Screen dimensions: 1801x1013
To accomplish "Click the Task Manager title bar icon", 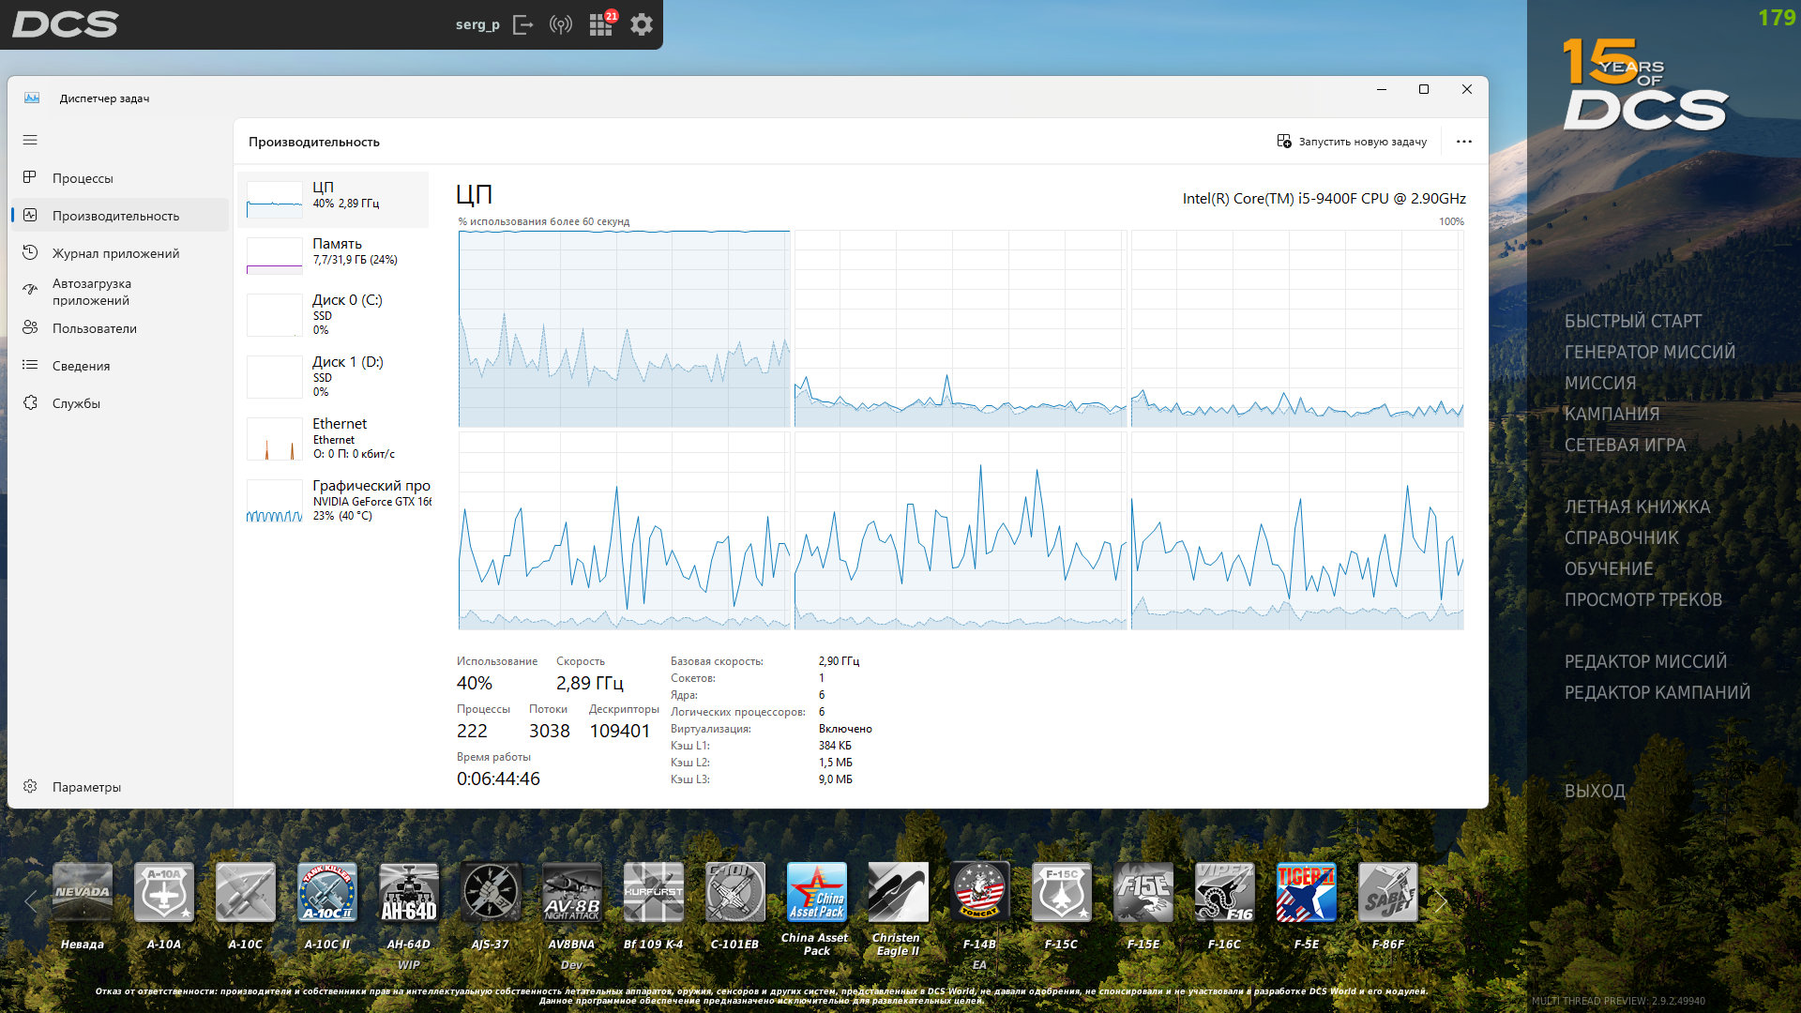I will point(32,98).
